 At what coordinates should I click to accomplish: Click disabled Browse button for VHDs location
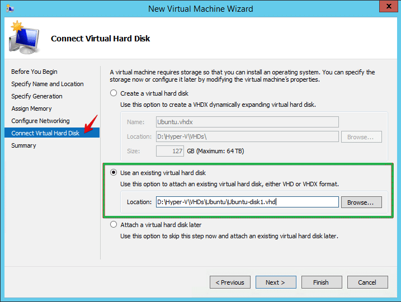(x=361, y=137)
